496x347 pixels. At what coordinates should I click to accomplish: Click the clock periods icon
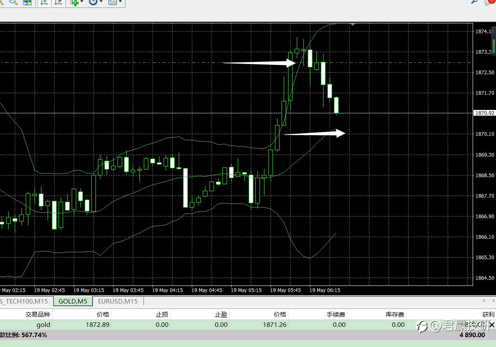pyautogui.click(x=93, y=2)
